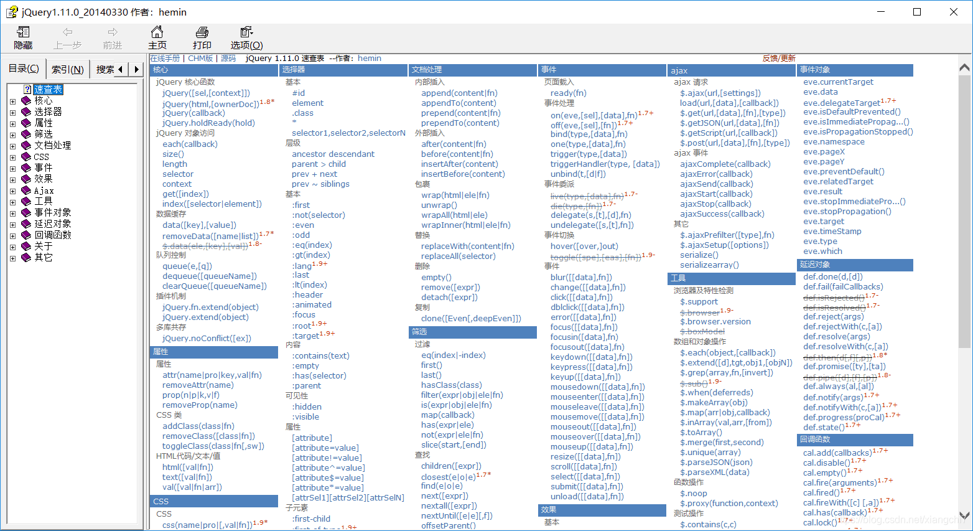Open the def.reject(args) entry

[834, 317]
